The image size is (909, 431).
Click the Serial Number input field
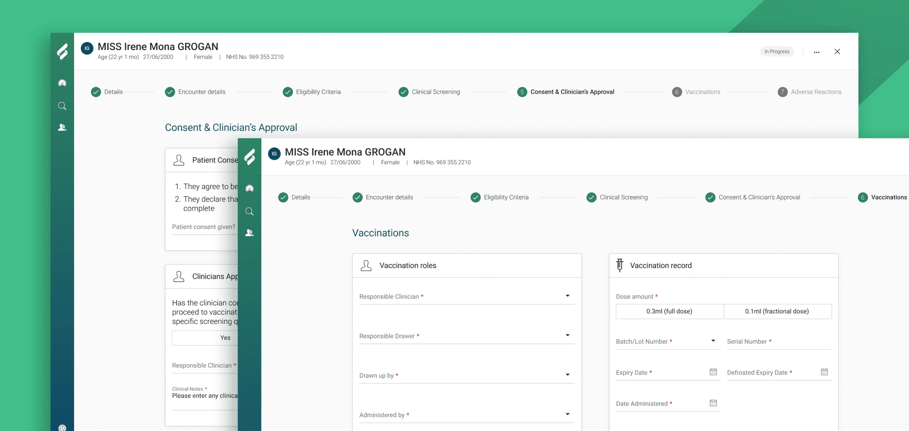tap(779, 341)
